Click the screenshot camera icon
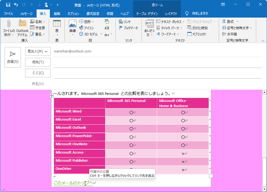 [x=107, y=34]
